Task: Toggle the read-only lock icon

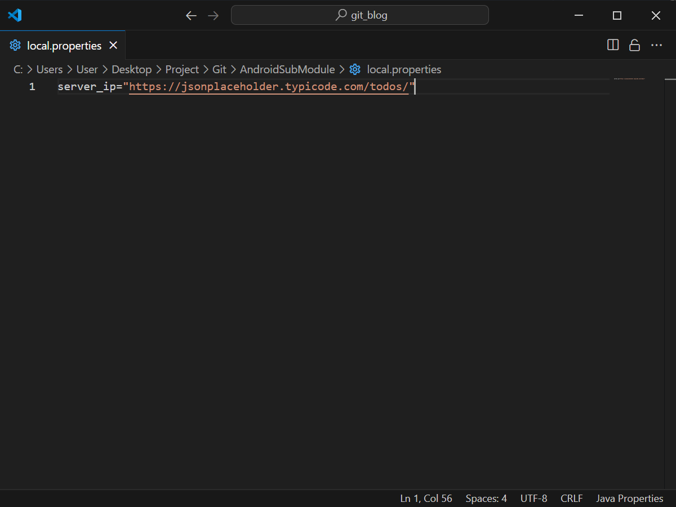Action: click(x=634, y=45)
